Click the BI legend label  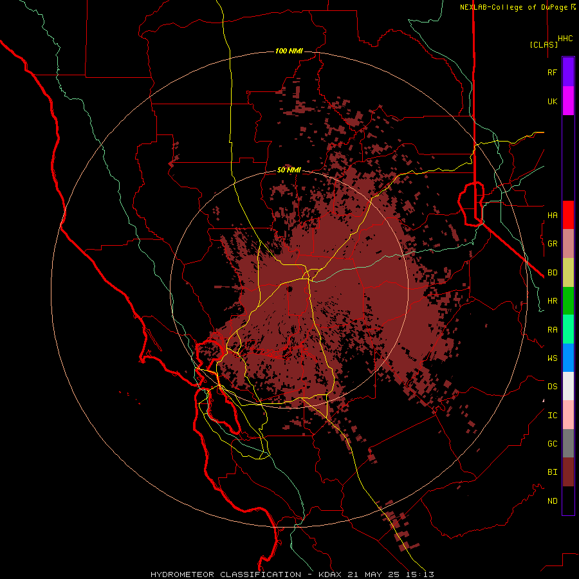[x=553, y=472]
